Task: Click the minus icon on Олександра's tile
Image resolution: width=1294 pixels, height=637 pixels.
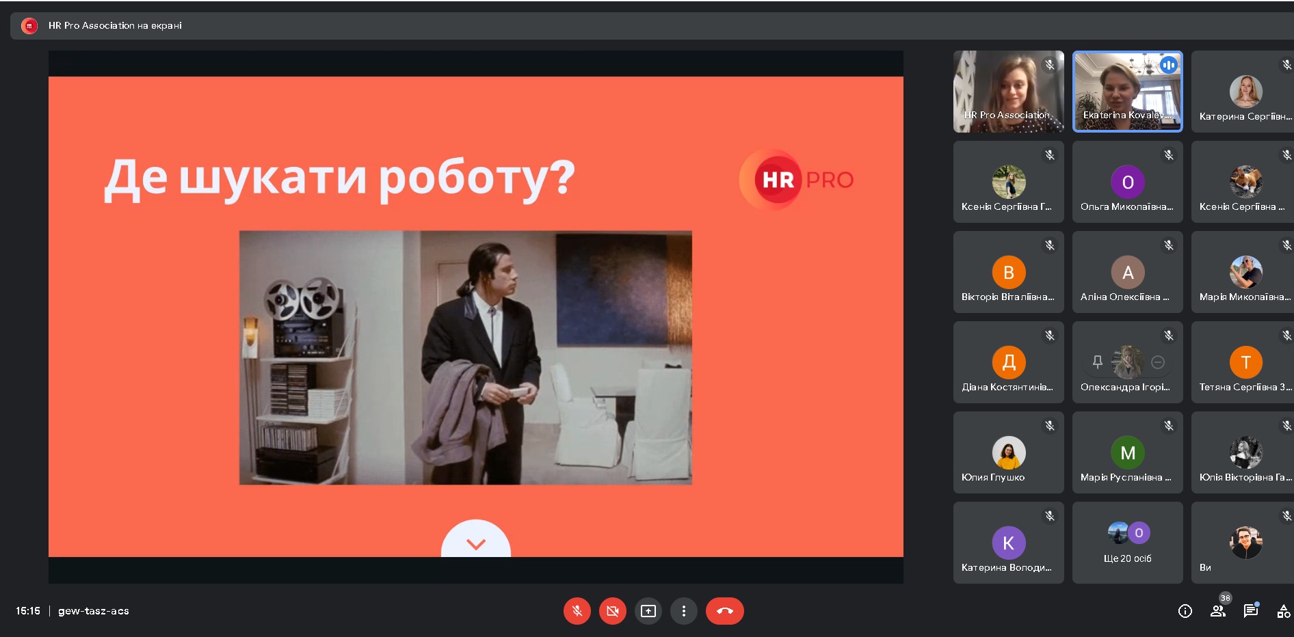Action: pos(1158,362)
